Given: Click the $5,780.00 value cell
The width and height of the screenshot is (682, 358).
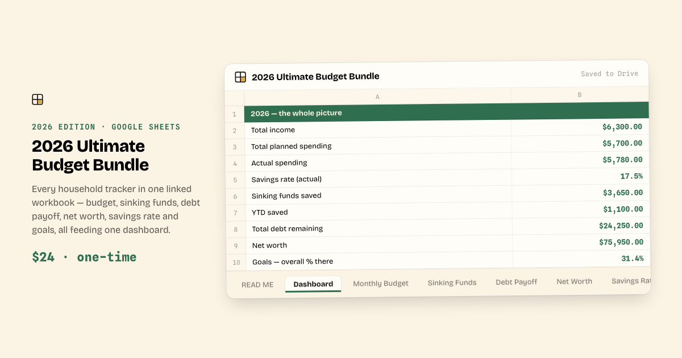Looking at the screenshot, I should pos(580,160).
